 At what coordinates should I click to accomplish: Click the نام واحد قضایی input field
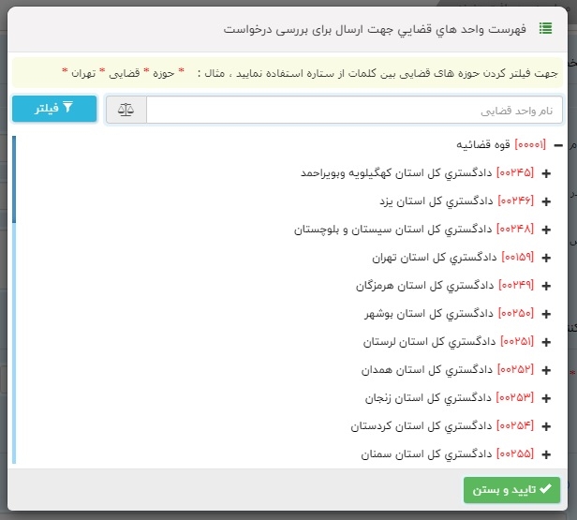click(x=354, y=110)
